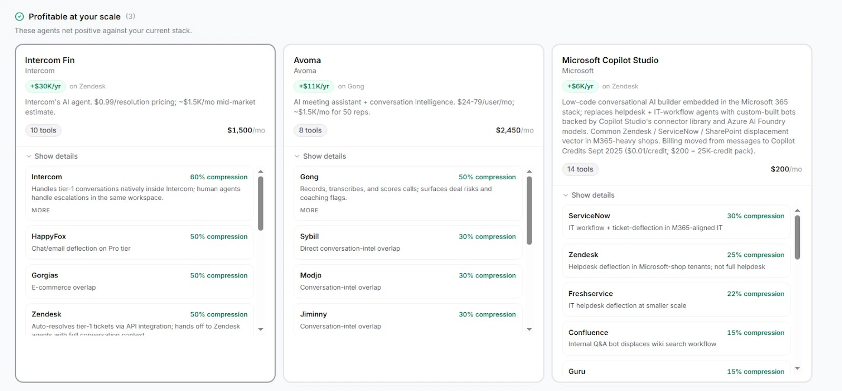
Task: Click the 14 tools badge on Copilot Studio
Action: tap(580, 169)
